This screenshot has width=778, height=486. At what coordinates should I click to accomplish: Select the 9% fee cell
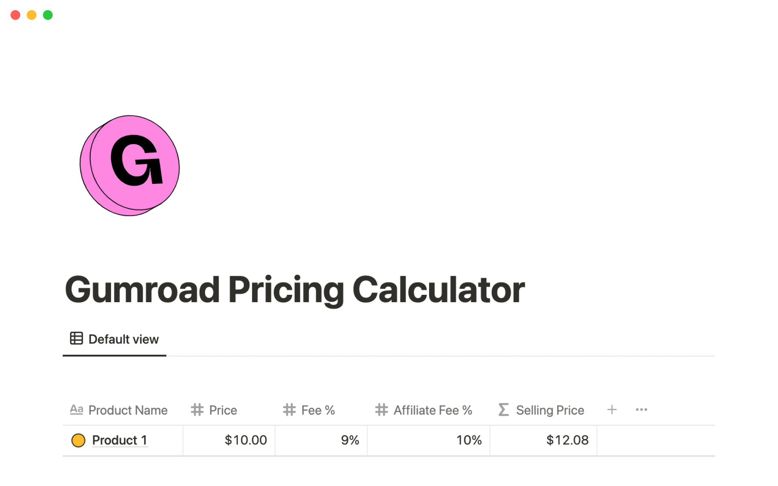pyautogui.click(x=350, y=440)
